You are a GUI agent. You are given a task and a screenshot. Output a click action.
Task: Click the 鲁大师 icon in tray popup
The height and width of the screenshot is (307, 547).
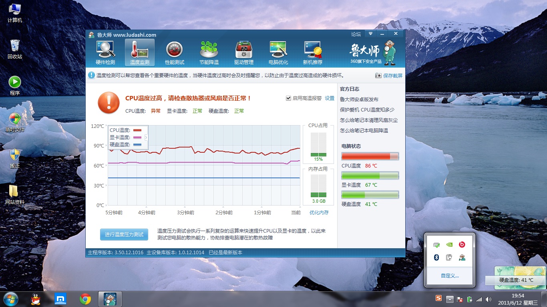(x=462, y=257)
